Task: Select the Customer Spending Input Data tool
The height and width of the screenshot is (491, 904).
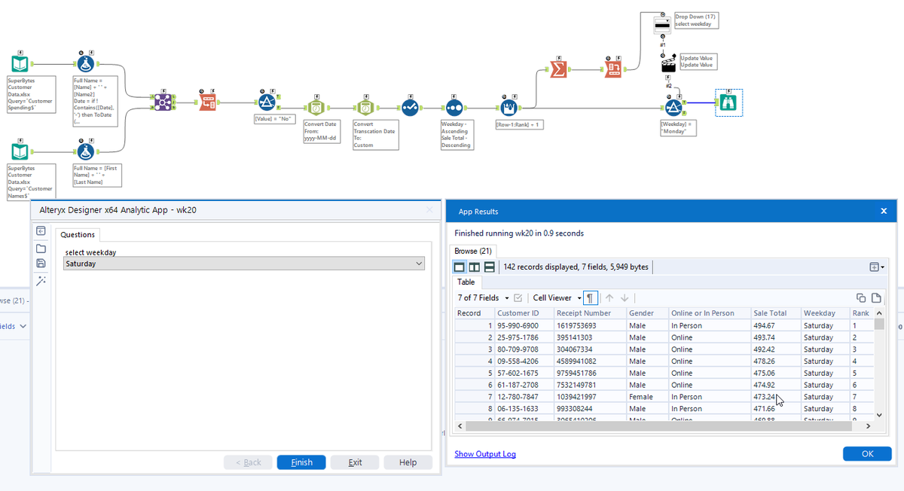Action: coord(20,64)
